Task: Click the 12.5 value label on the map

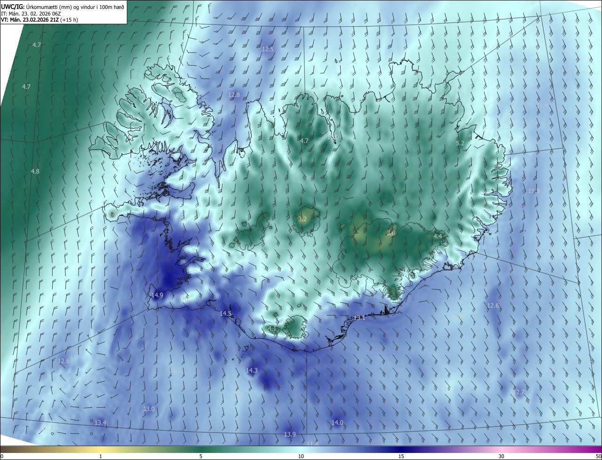Action: [268, 49]
